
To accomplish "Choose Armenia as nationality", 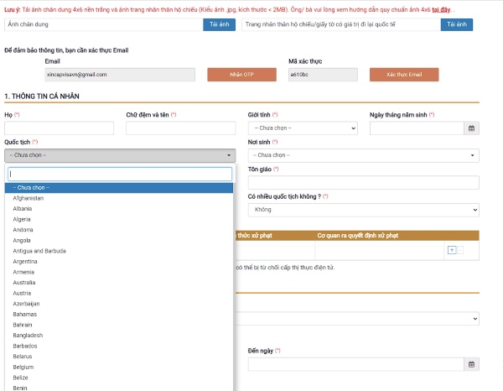I will click(x=119, y=272).
